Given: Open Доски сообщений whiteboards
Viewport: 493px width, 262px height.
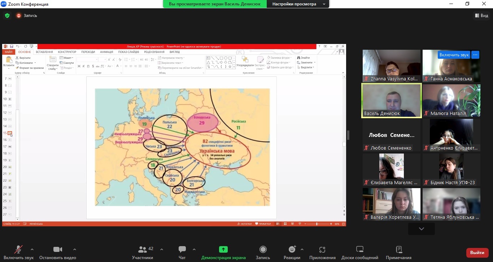Looking at the screenshot, I should coord(359,250).
